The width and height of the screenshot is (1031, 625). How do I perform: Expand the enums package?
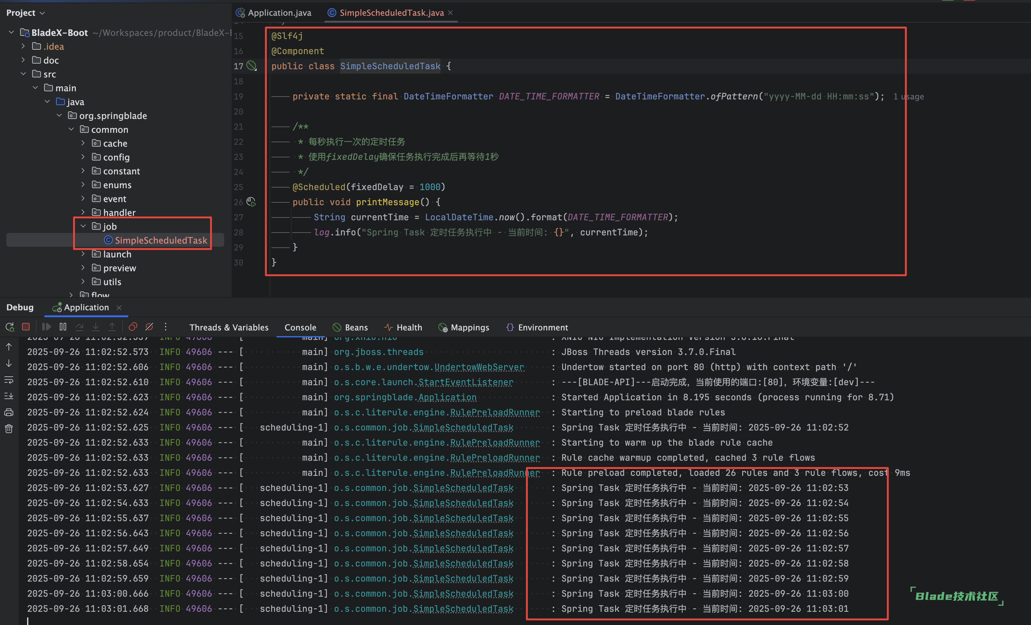pos(83,184)
